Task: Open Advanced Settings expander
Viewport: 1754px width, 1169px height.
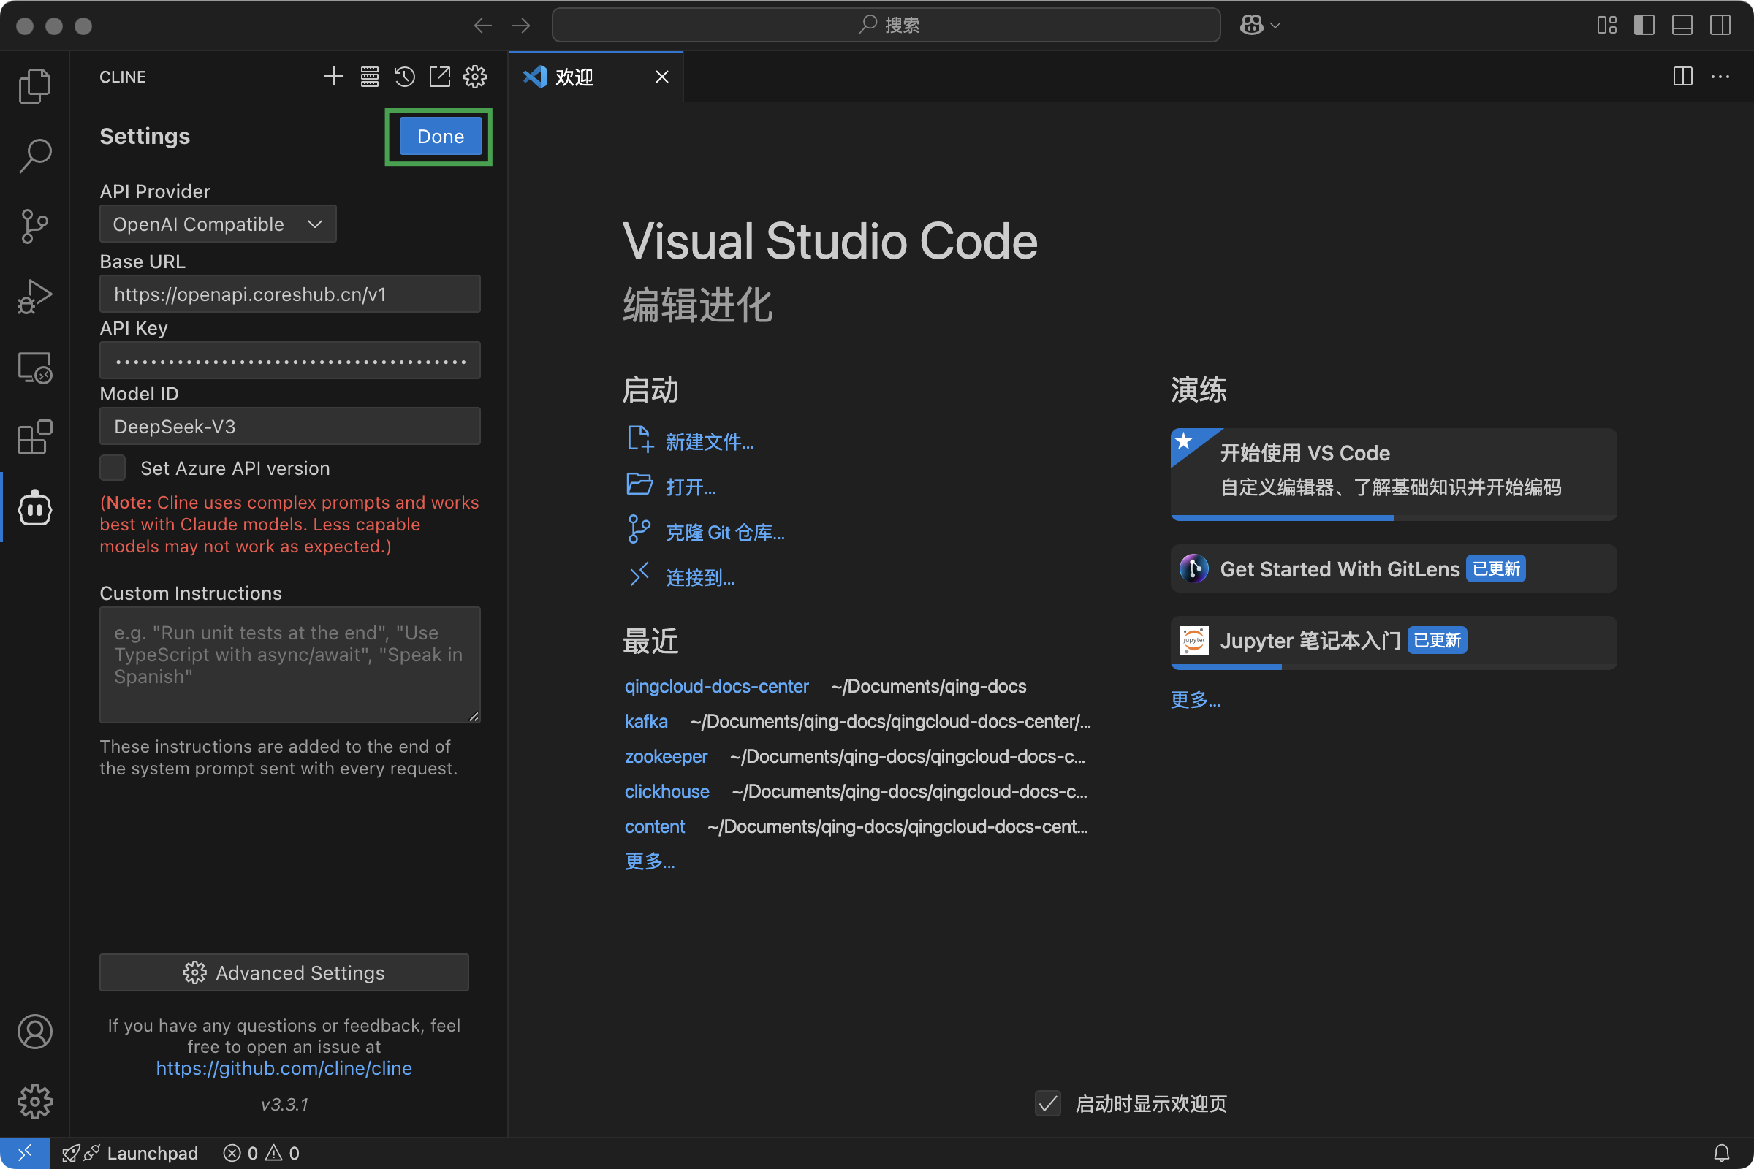Action: click(284, 972)
